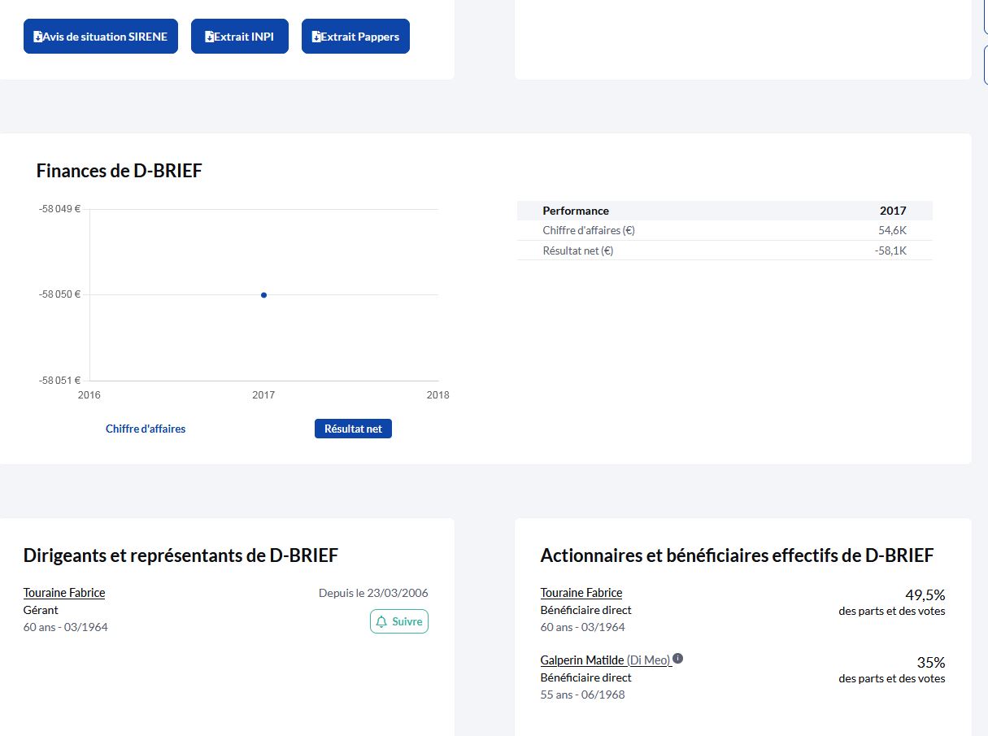Open Touraine Fabrice link under Dirigeants
Screen dimensions: 988x736
(64, 593)
